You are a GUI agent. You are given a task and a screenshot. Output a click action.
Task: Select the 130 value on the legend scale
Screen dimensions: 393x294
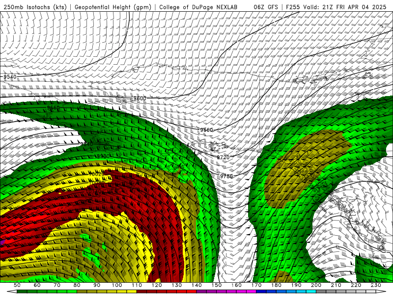177,285
